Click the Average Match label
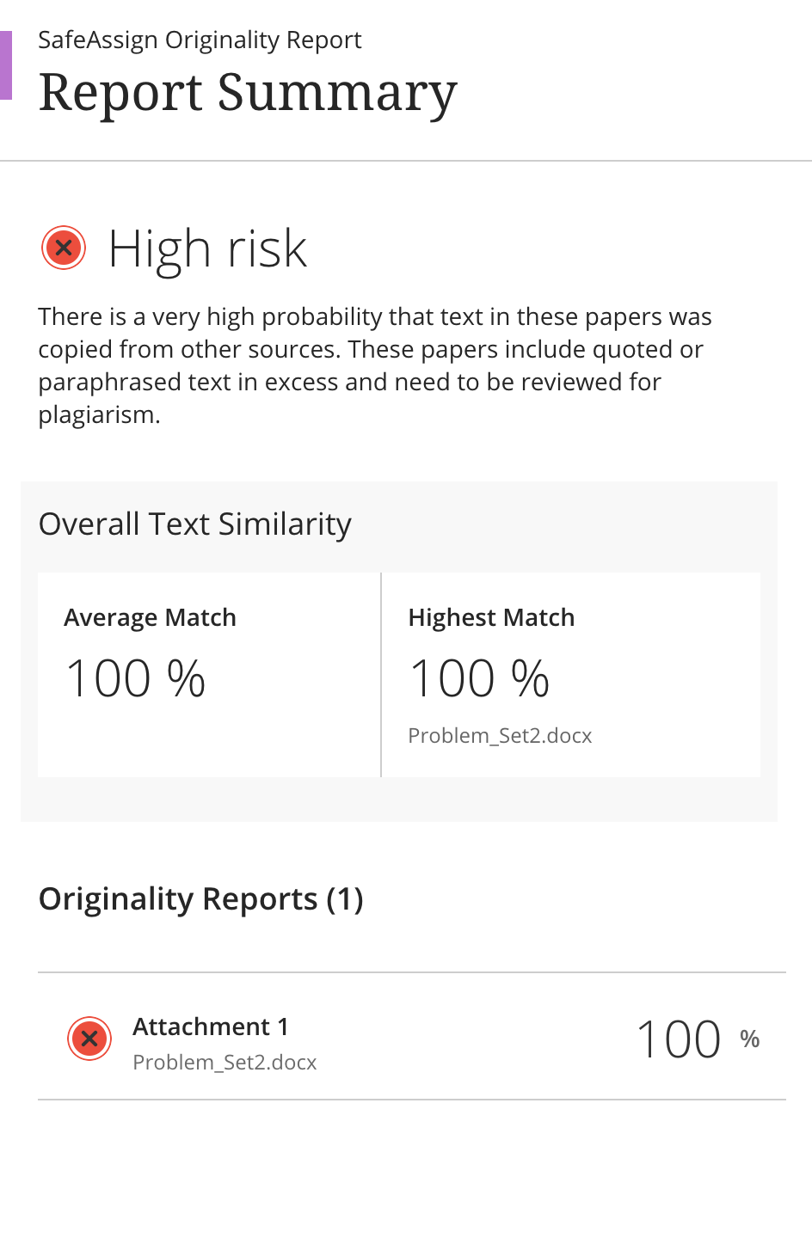 (x=150, y=618)
